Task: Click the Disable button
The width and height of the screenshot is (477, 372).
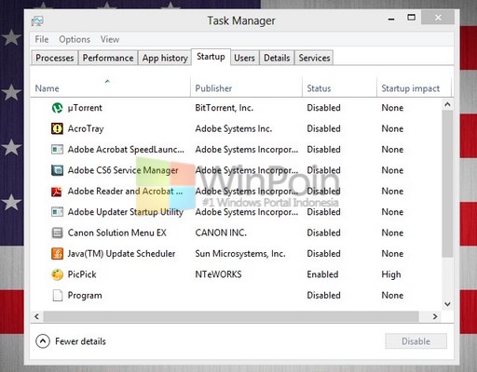Action: 416,341
